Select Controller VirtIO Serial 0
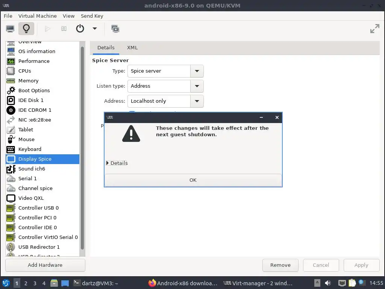The image size is (385, 289). [42, 237]
